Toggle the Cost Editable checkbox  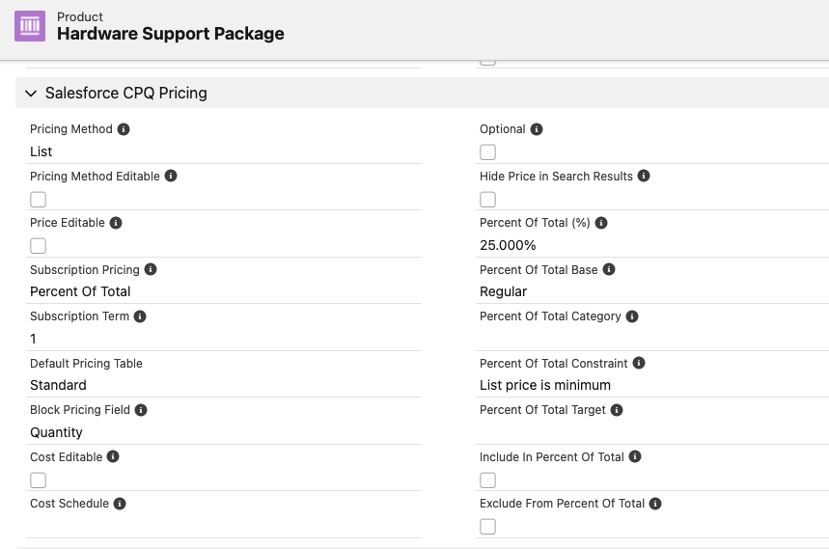click(x=38, y=480)
